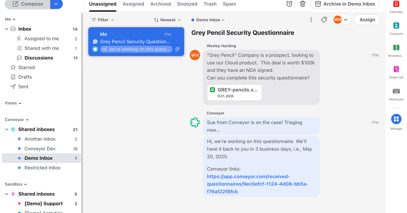Open the GREY-pencils spreadsheet attachment
407x213 pixels.
click(234, 93)
